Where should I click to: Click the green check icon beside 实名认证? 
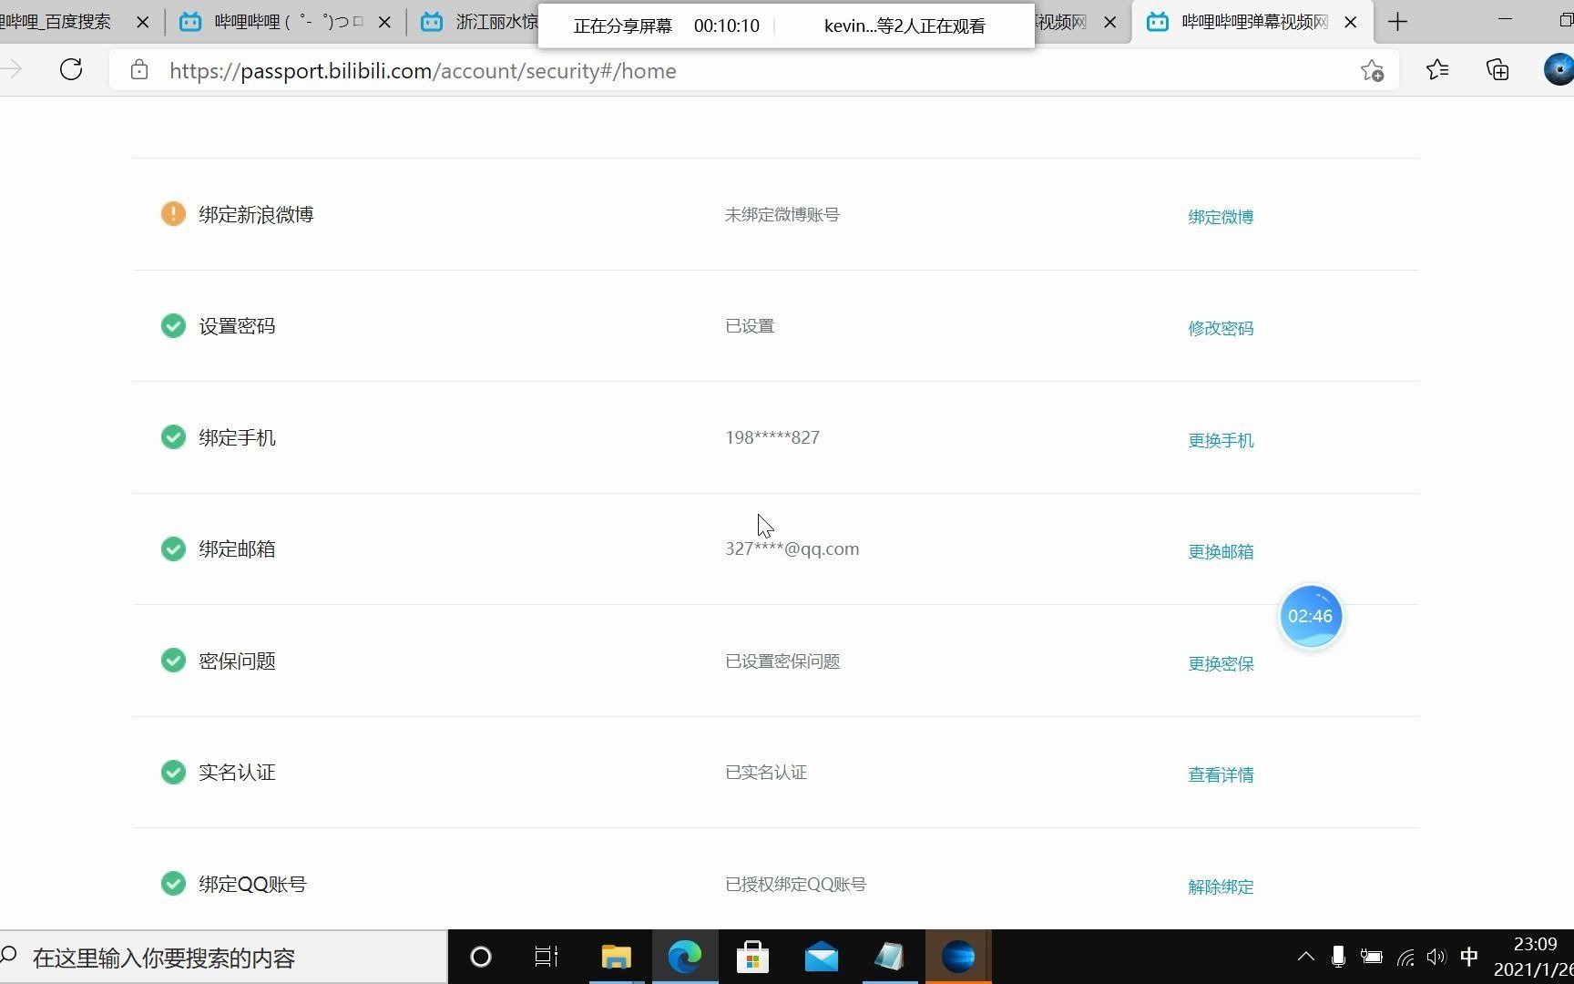[173, 772]
